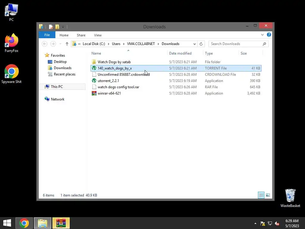Select the 140_watch_dogs_by_x torrent file
Viewport: 305px width, 229px height.
click(176, 68)
